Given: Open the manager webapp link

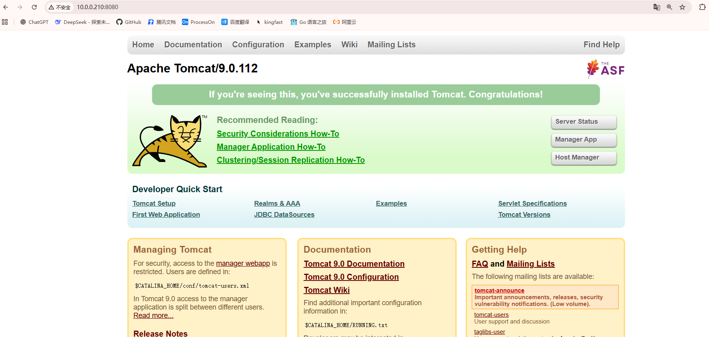Looking at the screenshot, I should 243,263.
